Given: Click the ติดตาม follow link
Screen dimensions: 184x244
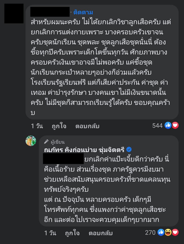Looking at the screenshot, I should coord(83,12).
